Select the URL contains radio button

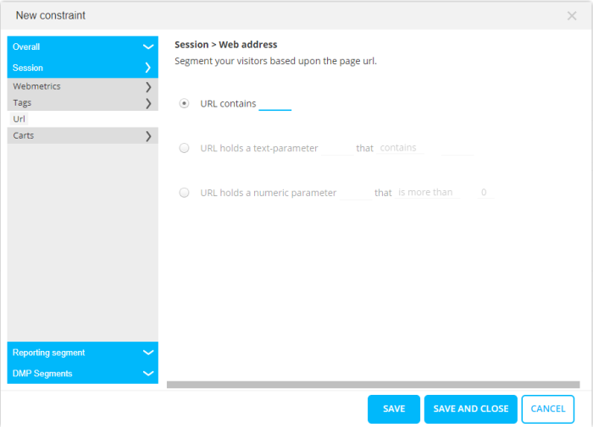[x=184, y=103]
